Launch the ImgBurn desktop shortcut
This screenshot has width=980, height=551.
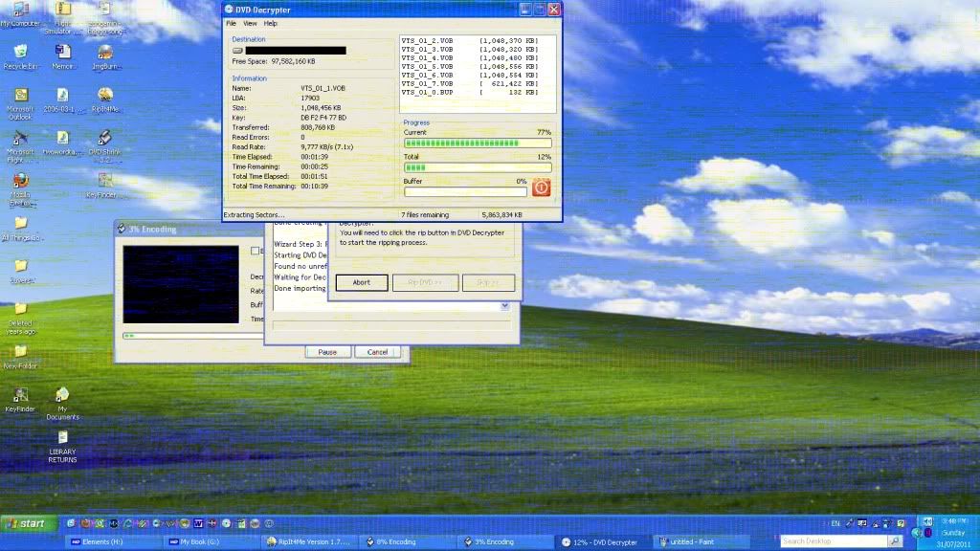click(105, 56)
